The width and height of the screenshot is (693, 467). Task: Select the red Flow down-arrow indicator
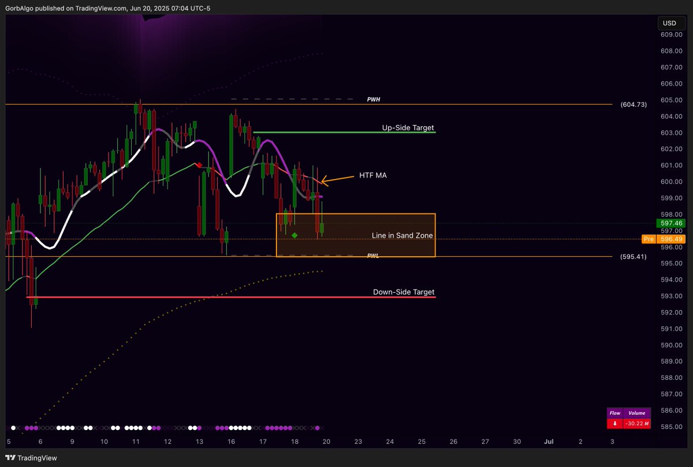pos(615,423)
